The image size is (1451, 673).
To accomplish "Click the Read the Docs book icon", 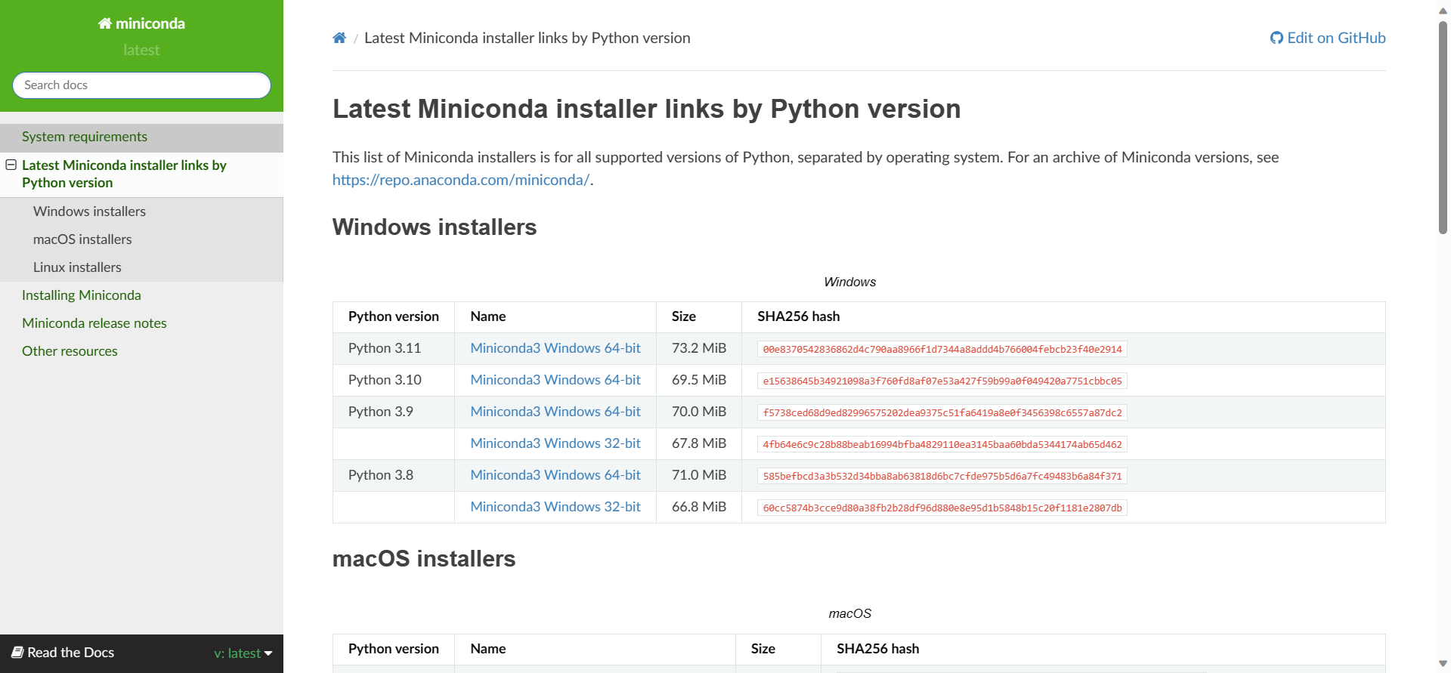I will pyautogui.click(x=17, y=653).
